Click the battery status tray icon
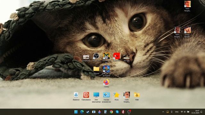Viewport: 205px width, 115px height. (188, 112)
